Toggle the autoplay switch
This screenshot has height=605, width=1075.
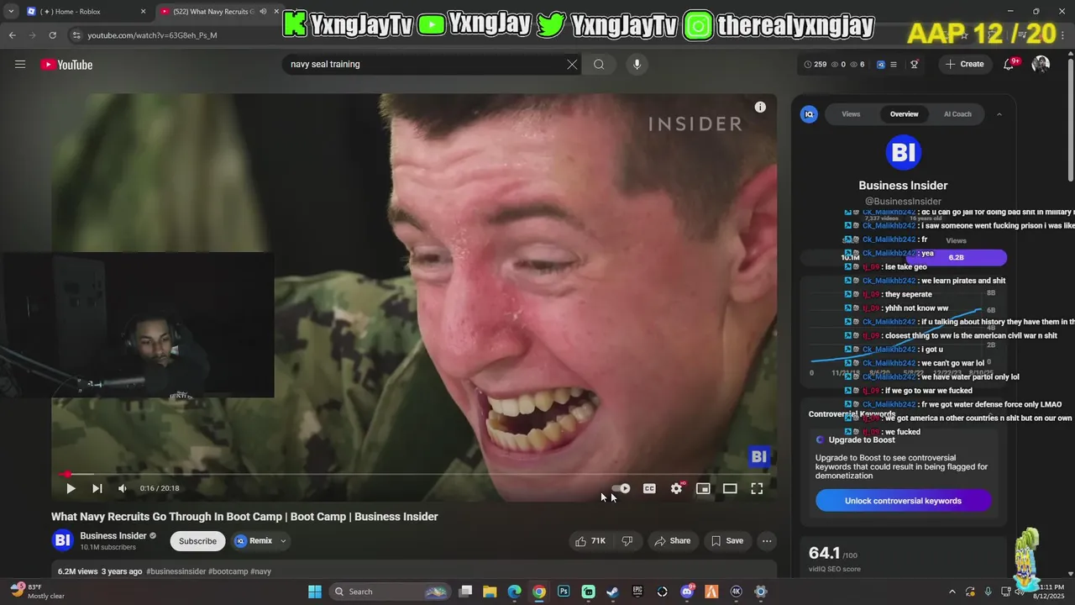pyautogui.click(x=621, y=488)
